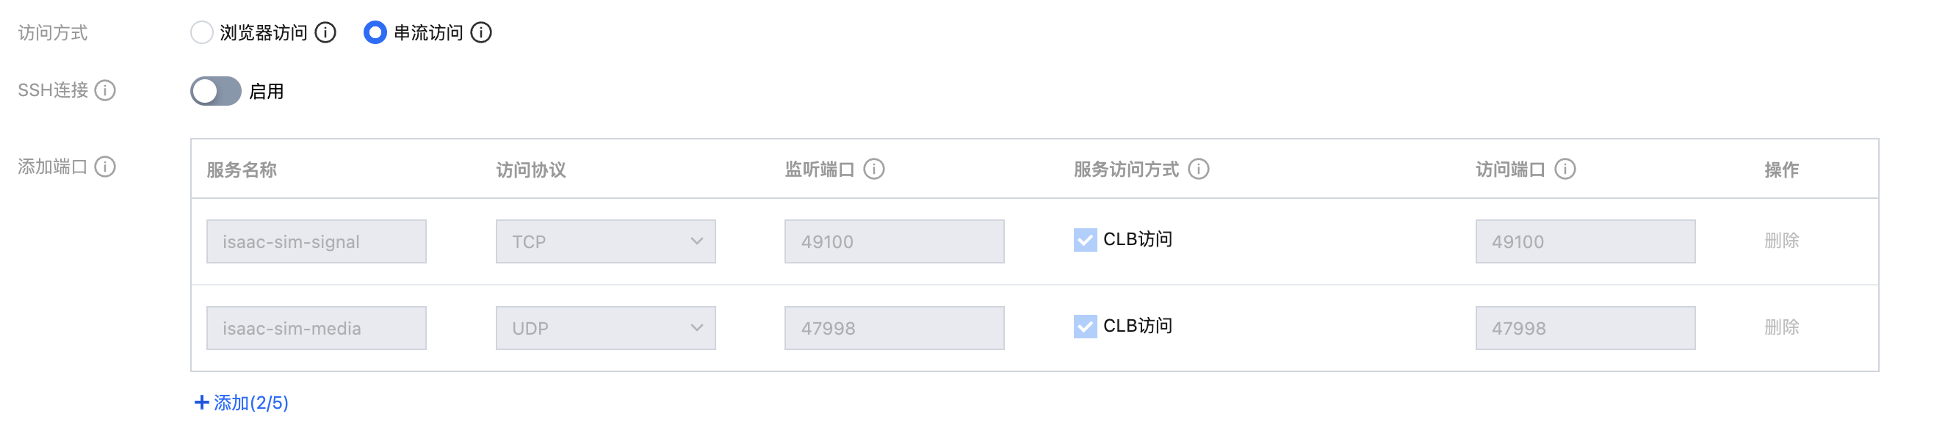Click 删除 for the isaac-sim-signal row
1945x433 pixels.
pyautogui.click(x=1781, y=241)
